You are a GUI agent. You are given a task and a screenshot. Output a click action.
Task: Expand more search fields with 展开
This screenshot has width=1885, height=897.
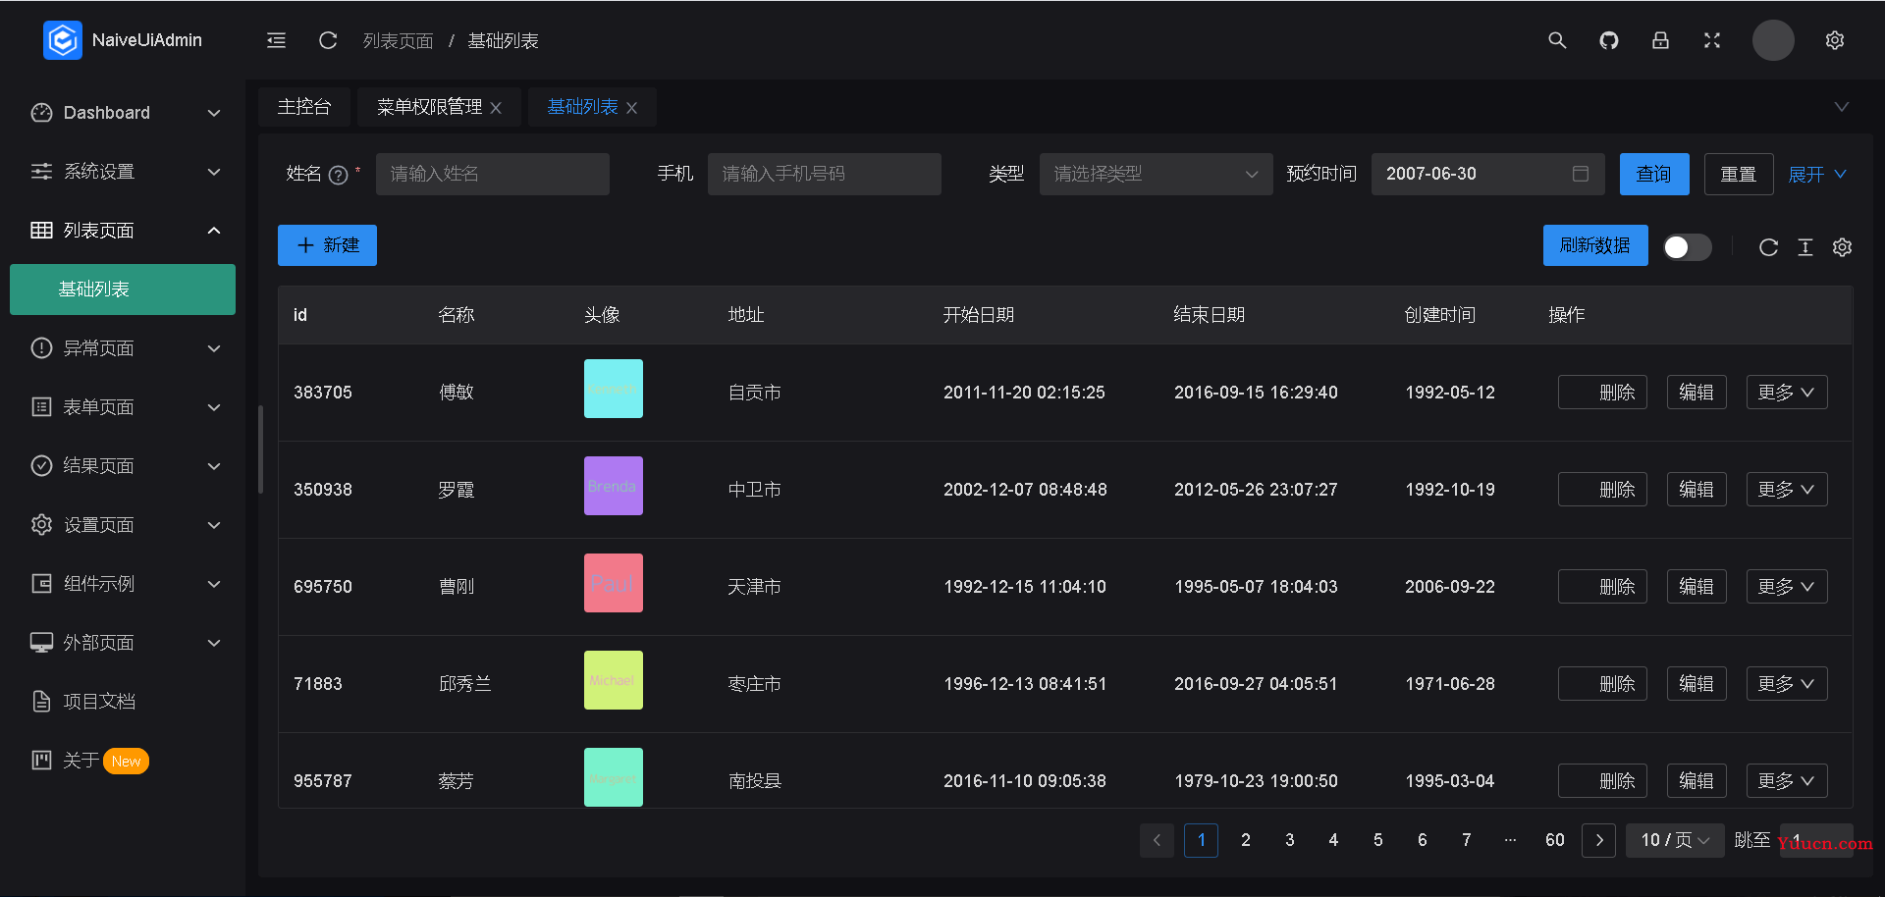[1817, 175]
